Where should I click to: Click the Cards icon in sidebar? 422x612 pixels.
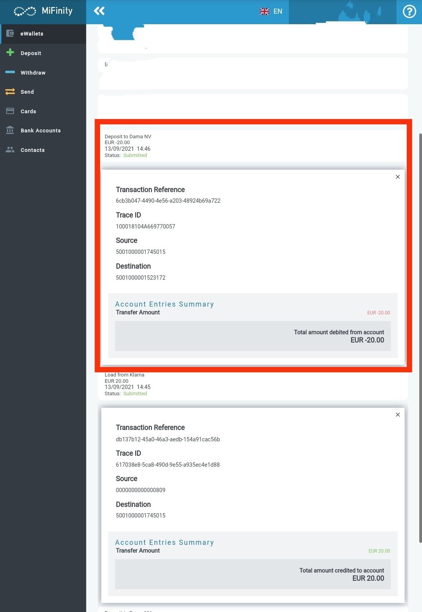[10, 111]
